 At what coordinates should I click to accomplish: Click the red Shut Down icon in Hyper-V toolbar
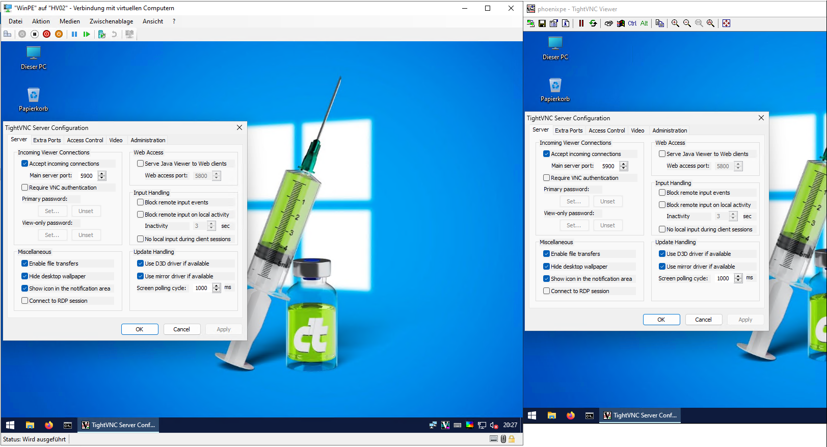point(47,34)
